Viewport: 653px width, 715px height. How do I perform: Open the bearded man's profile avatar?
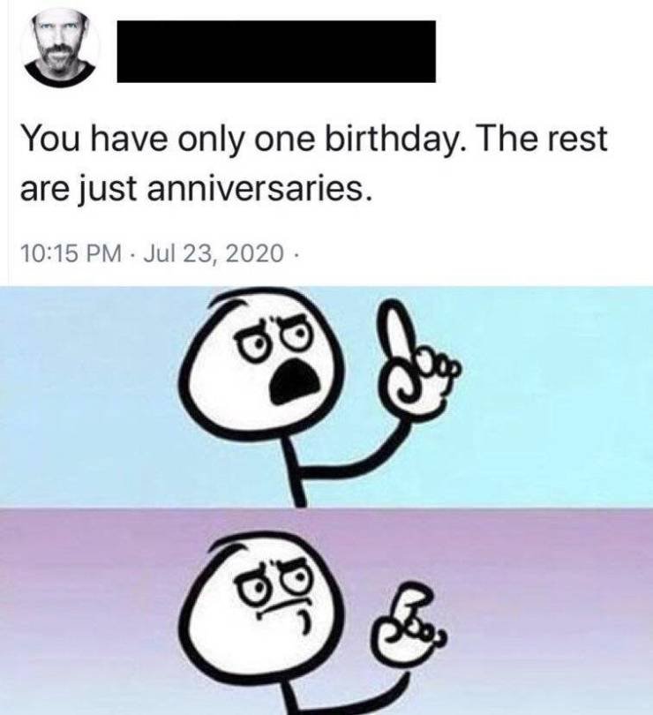(x=60, y=49)
